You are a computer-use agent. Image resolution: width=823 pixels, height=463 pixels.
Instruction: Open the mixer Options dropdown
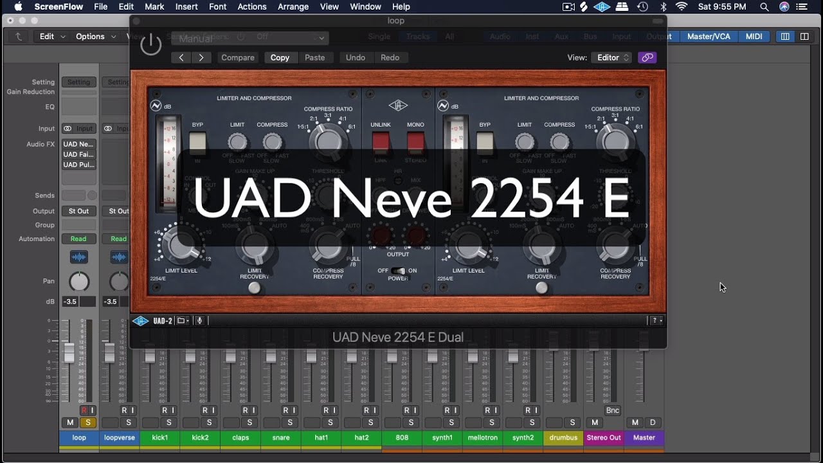pos(96,37)
